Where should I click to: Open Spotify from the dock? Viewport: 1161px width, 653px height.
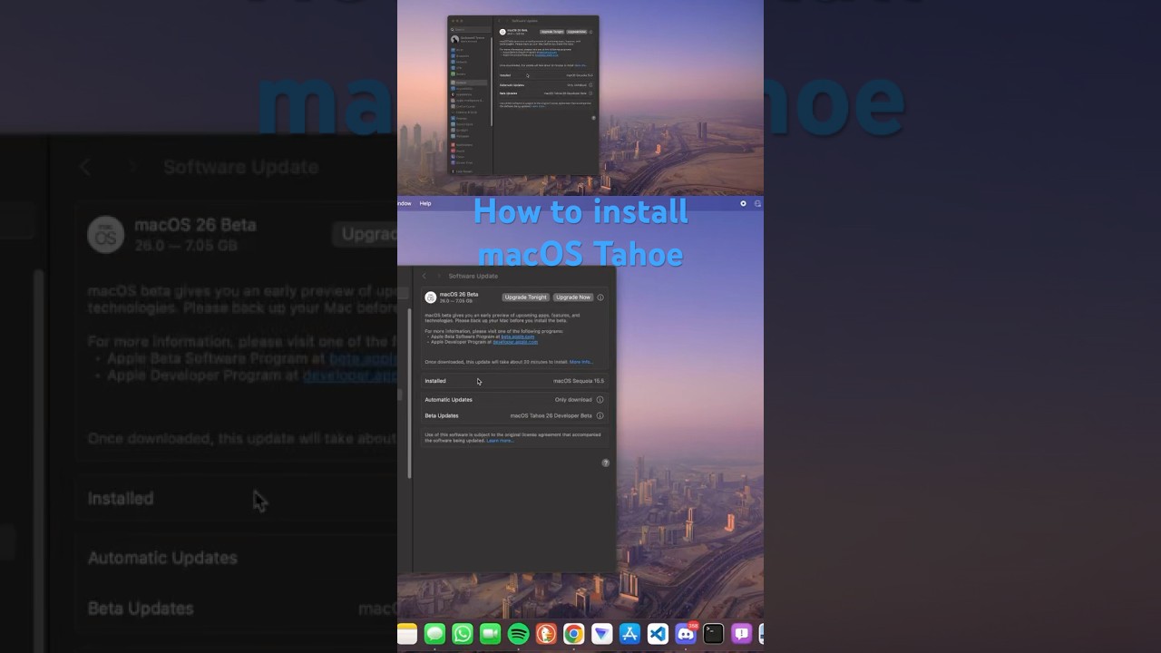click(x=519, y=634)
